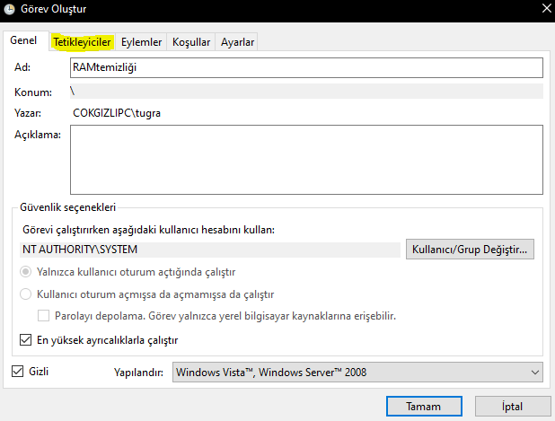Open the Ayarlar tab

tap(237, 42)
